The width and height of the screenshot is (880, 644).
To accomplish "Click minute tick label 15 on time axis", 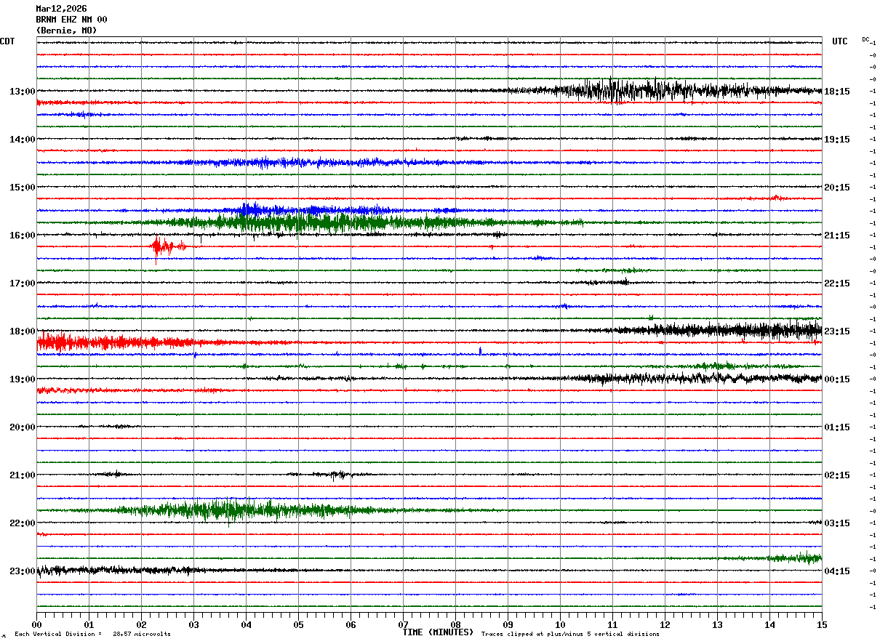I will click(822, 624).
